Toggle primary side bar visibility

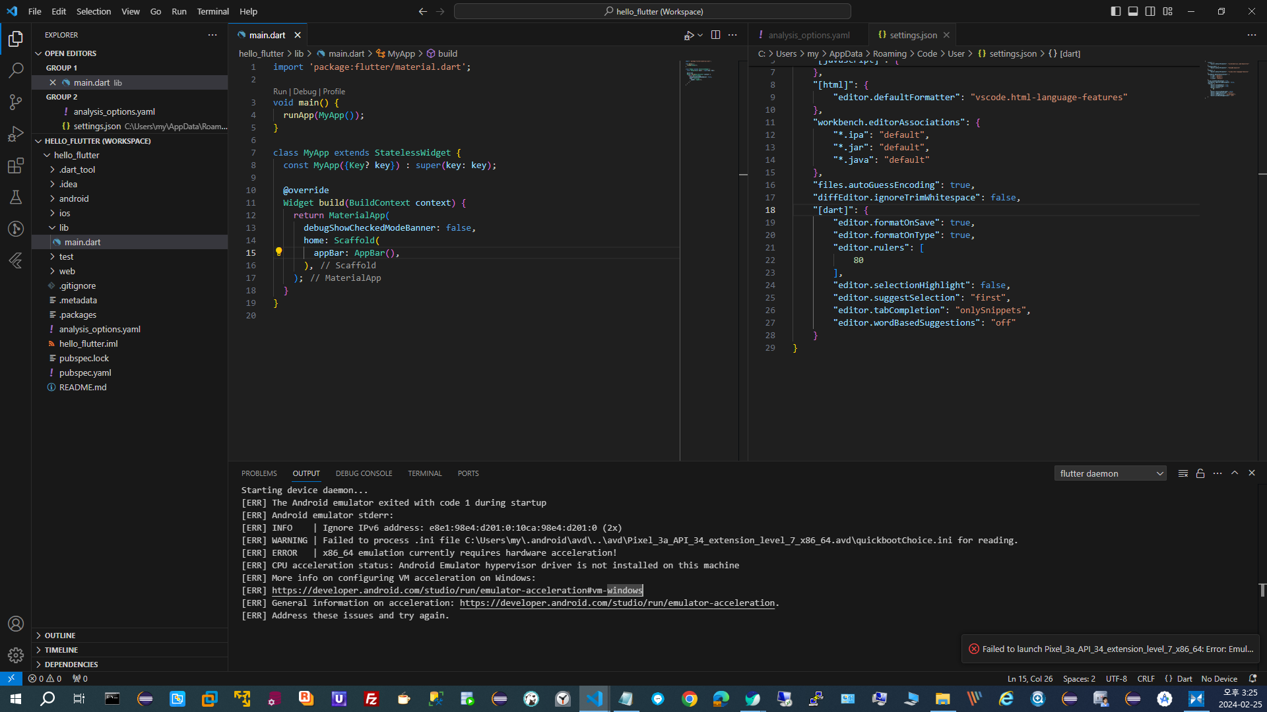tap(1116, 11)
